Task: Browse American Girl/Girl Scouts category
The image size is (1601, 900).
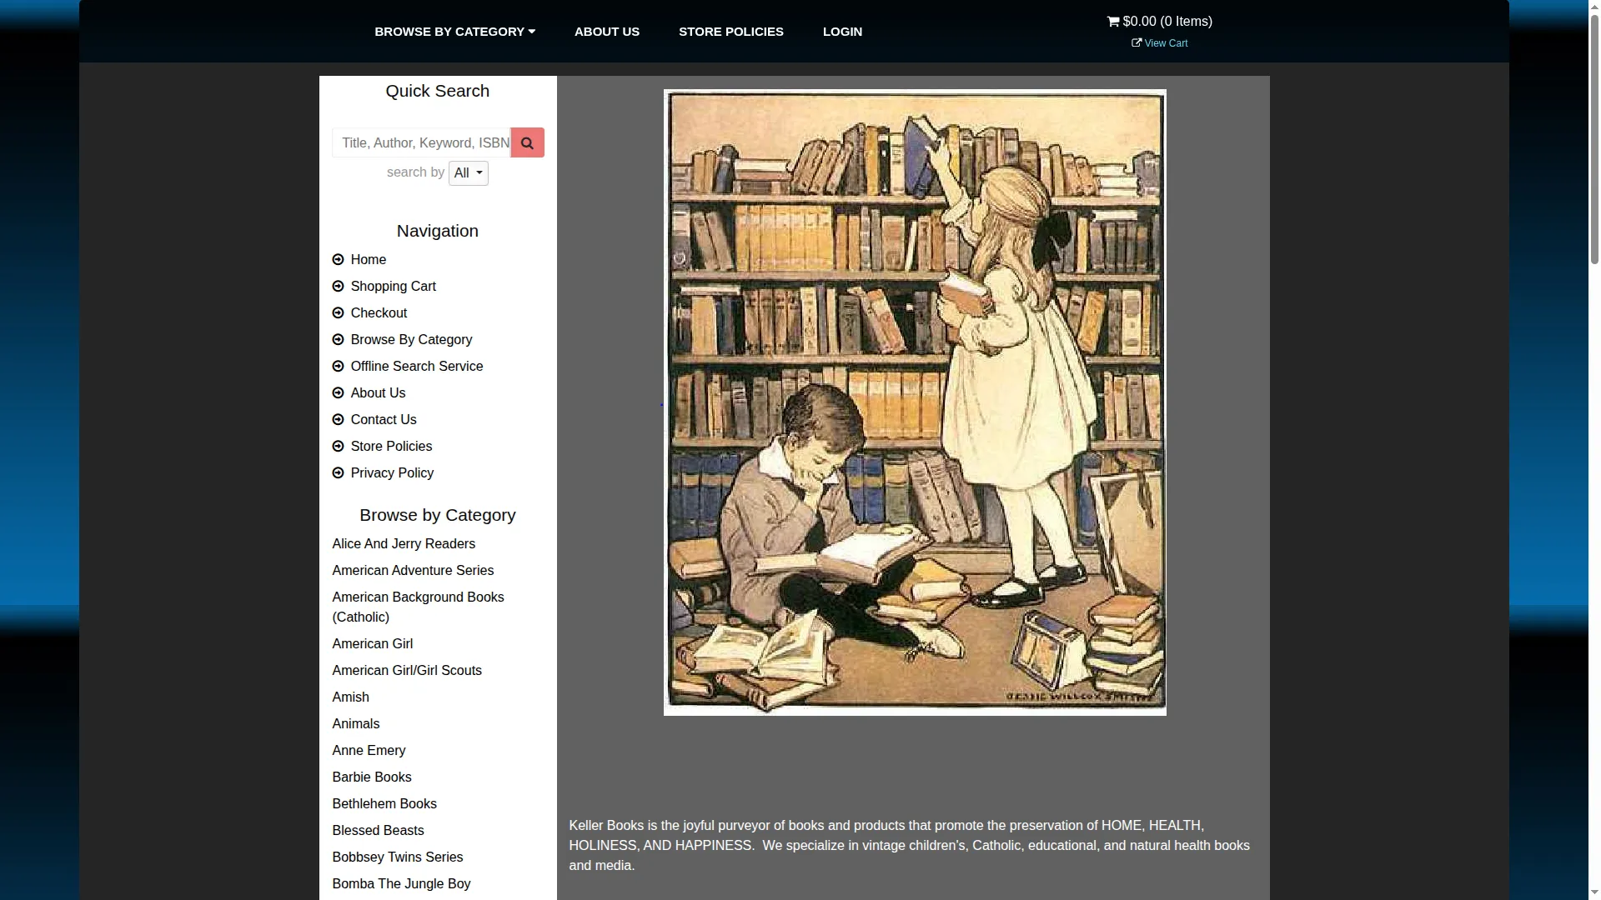Action: pos(407,671)
